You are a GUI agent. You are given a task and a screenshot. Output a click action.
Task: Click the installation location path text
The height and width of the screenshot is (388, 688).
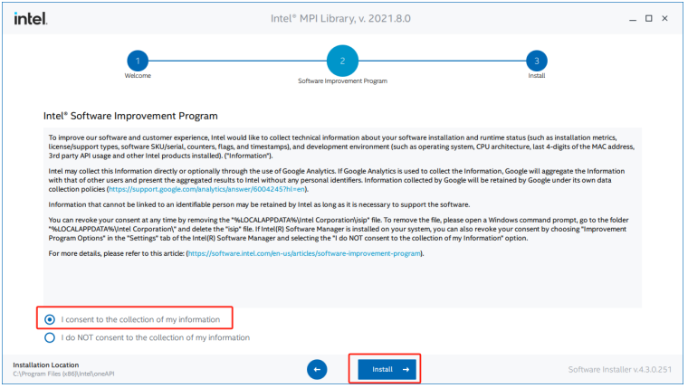pos(63,374)
